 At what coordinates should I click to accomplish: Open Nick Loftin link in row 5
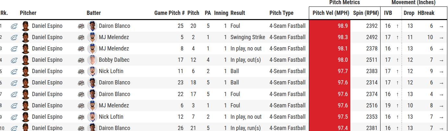coord(111,71)
